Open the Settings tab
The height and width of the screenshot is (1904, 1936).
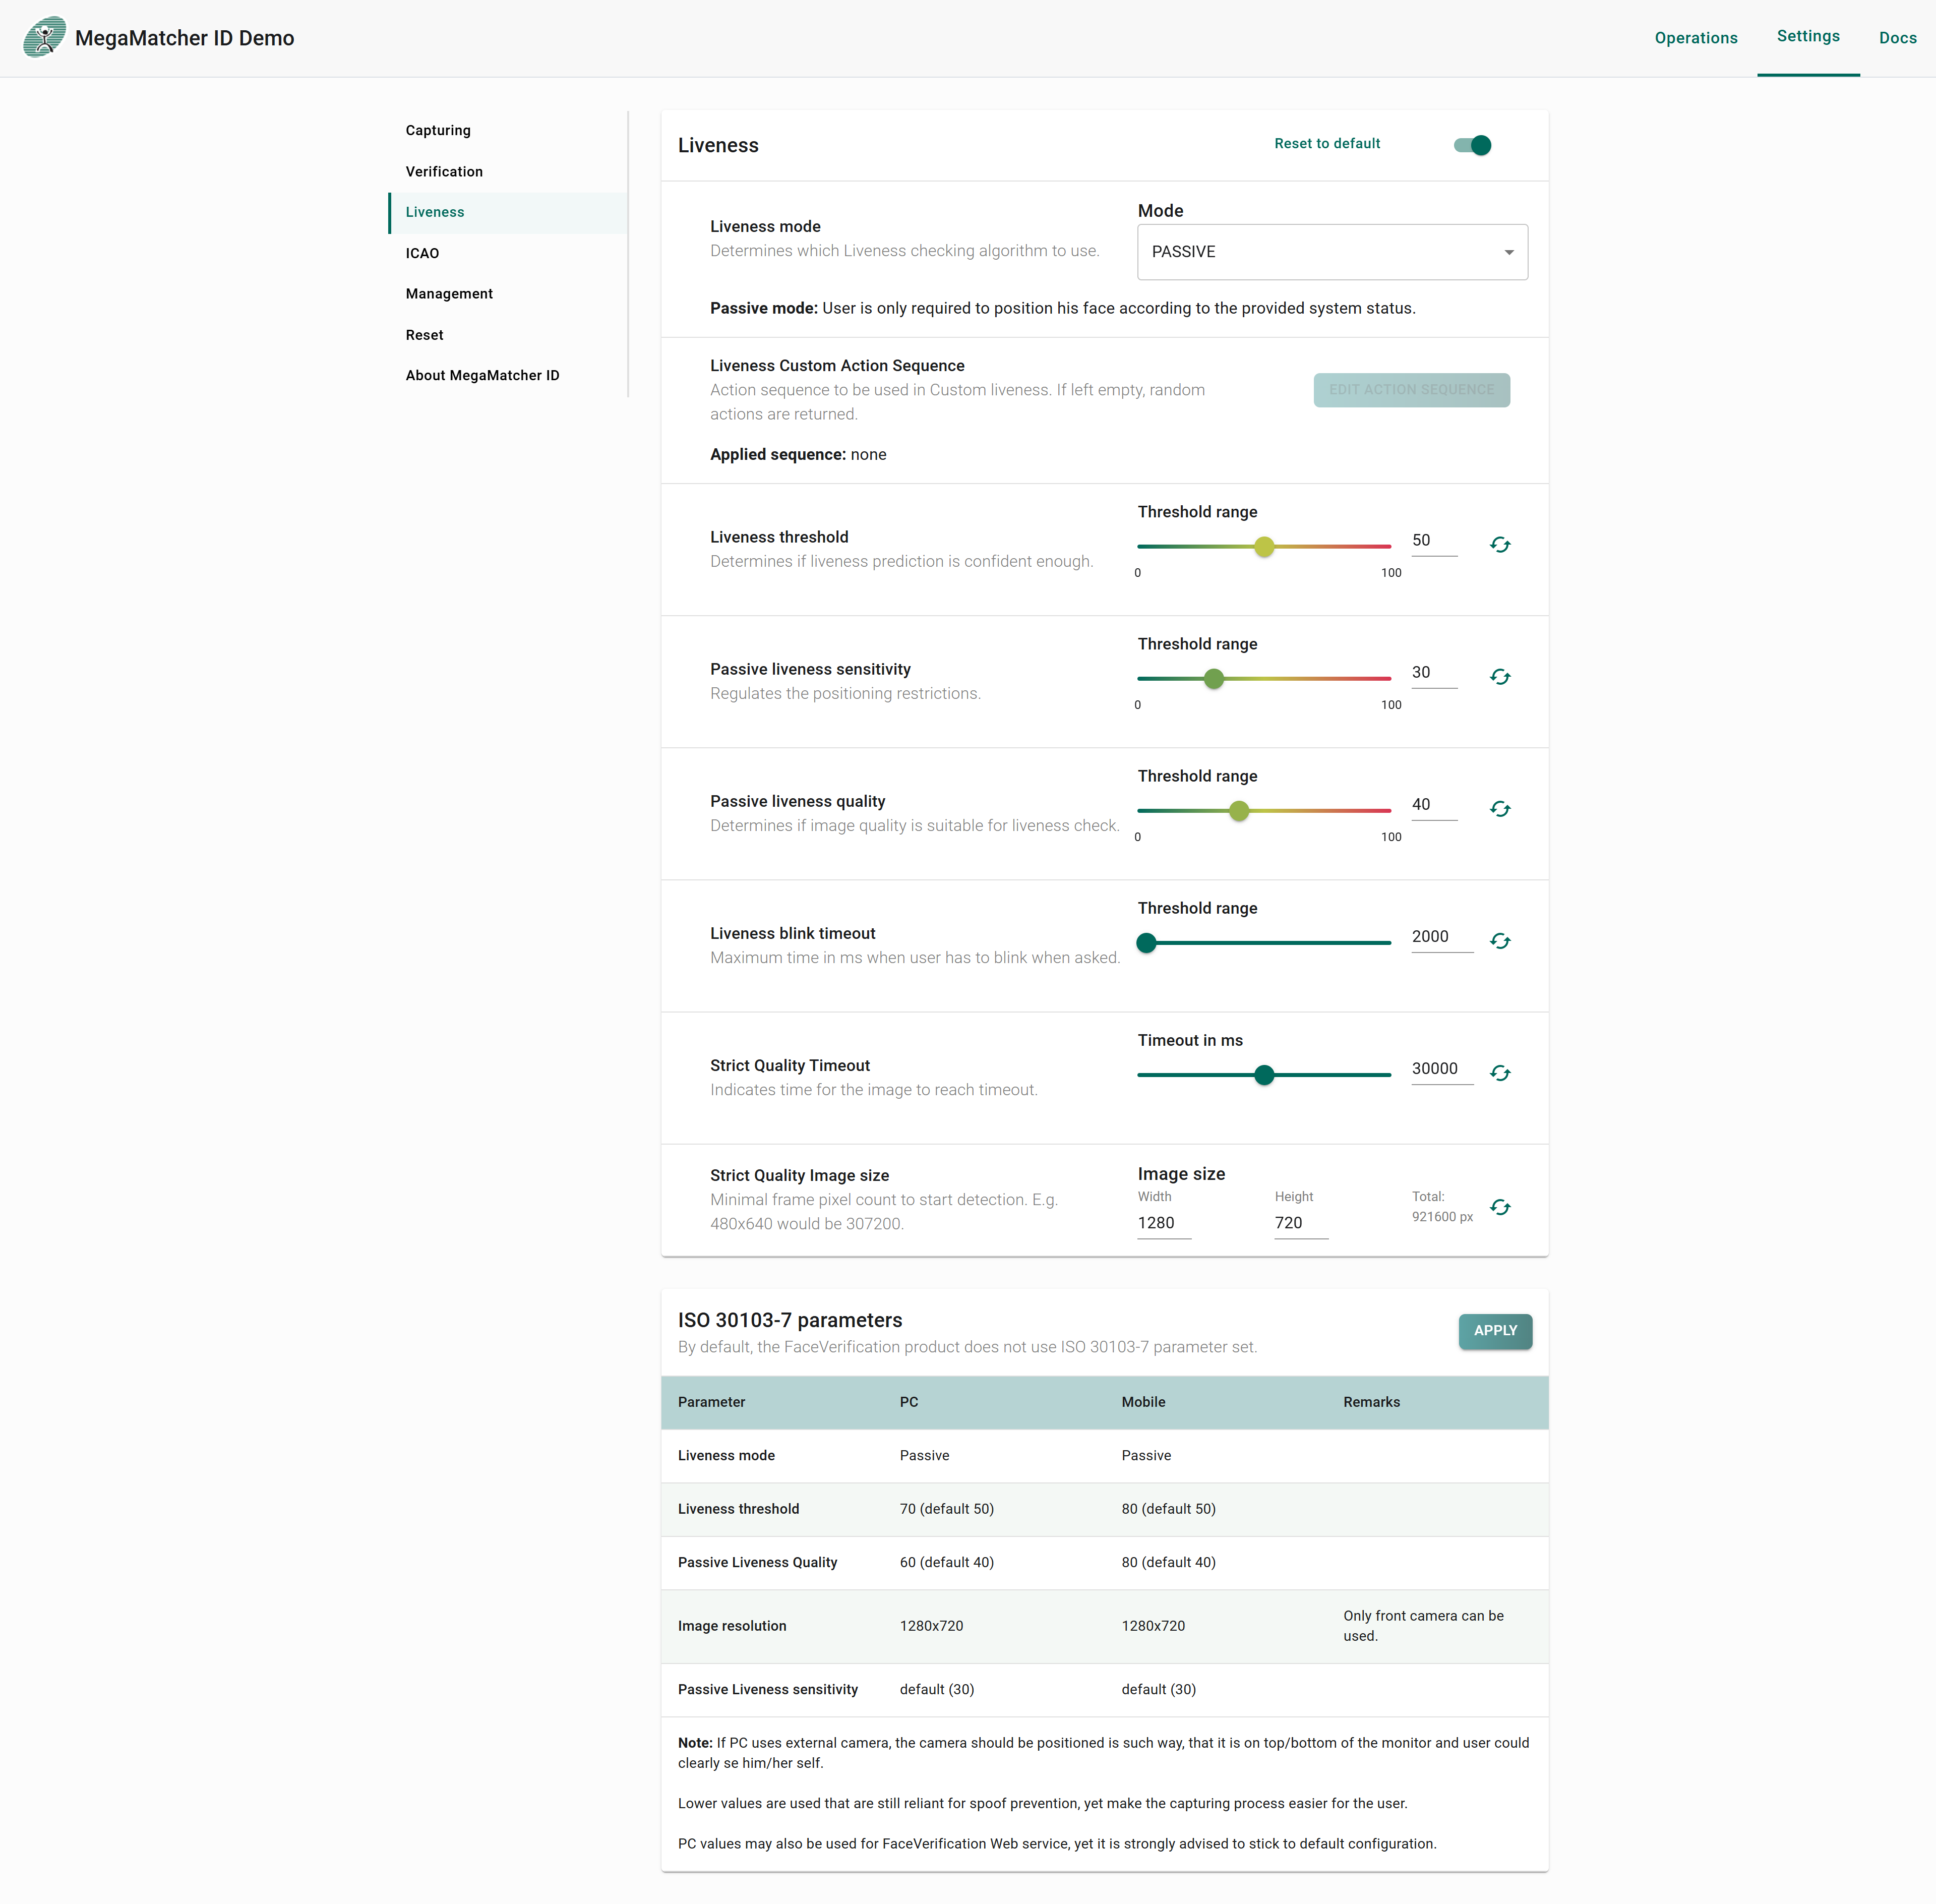pyautogui.click(x=1808, y=37)
